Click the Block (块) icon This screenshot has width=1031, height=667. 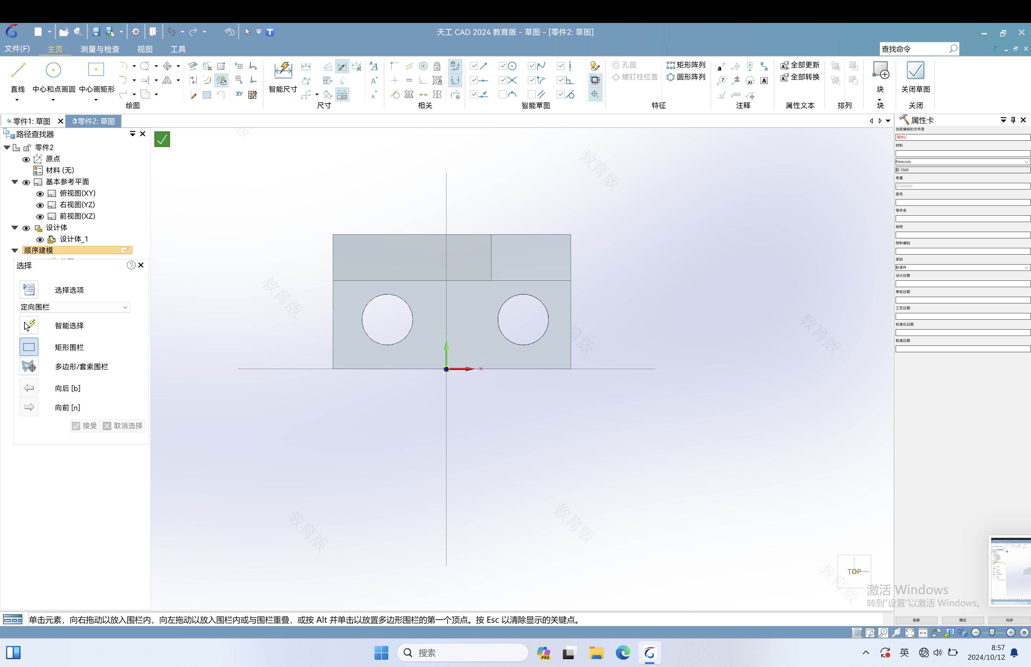[x=881, y=70]
